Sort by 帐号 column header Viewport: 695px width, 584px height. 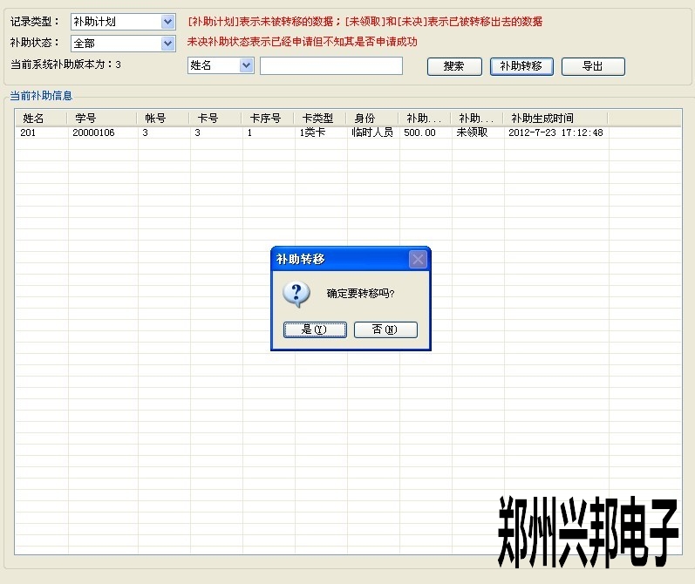(x=164, y=119)
